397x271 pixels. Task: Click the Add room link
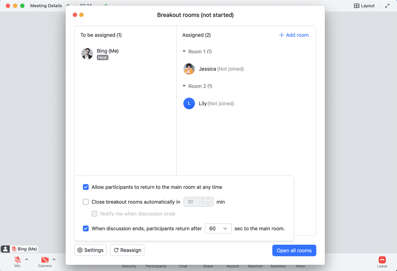click(294, 35)
